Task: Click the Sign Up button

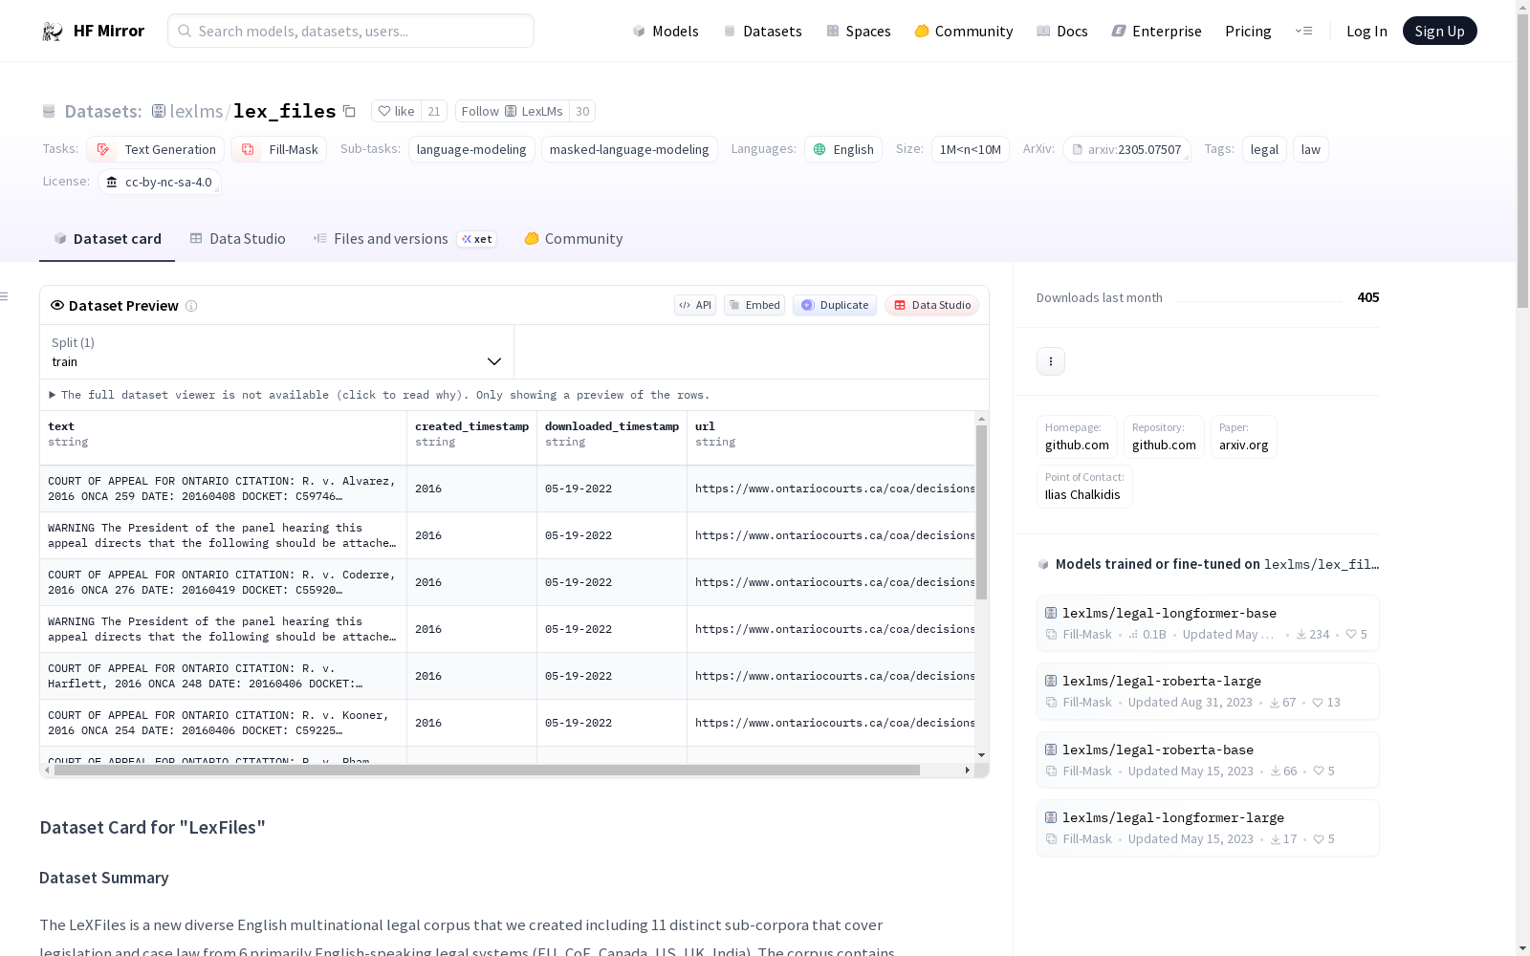Action: pyautogui.click(x=1439, y=31)
